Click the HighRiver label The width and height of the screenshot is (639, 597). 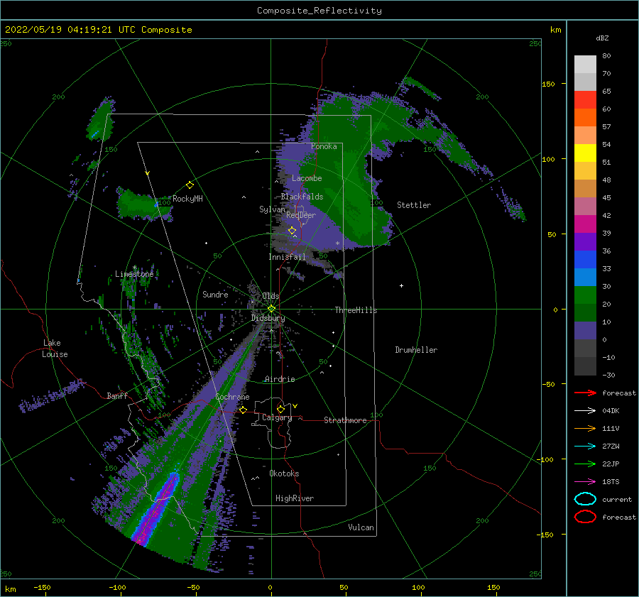pos(295,498)
